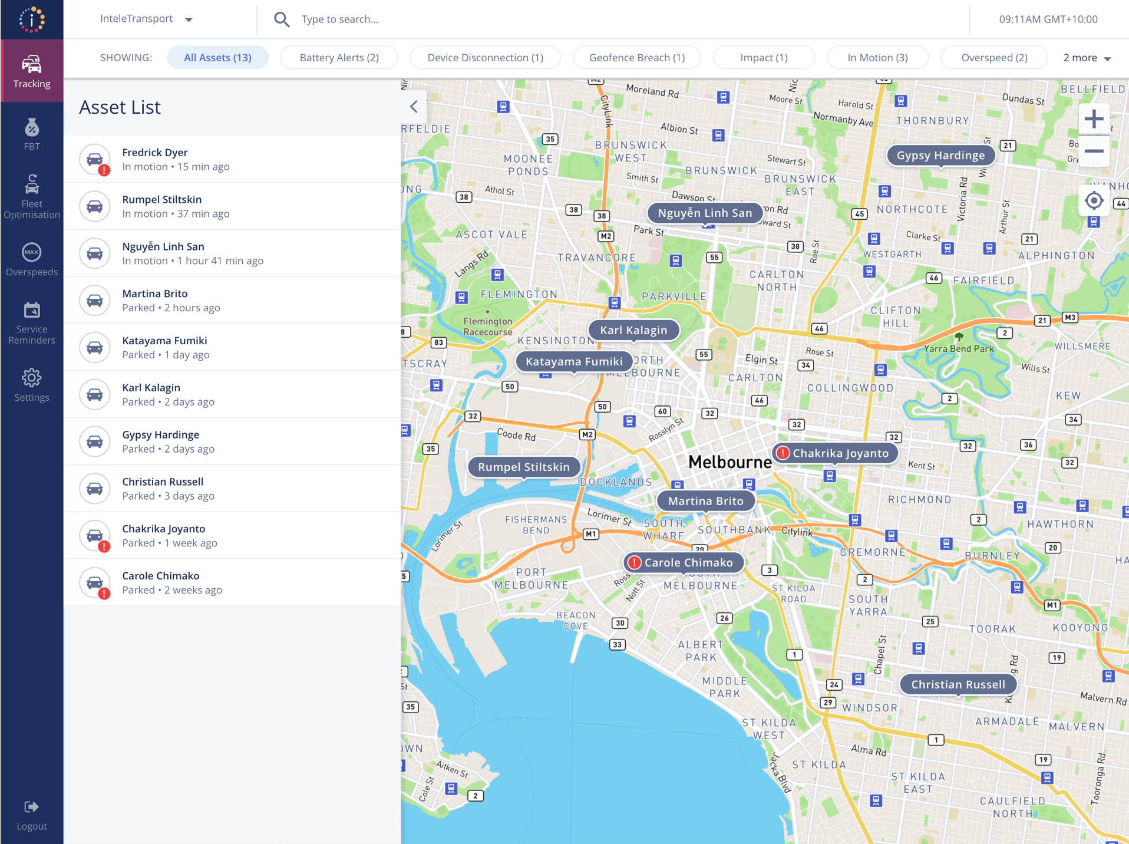Collapse the Asset List panel

click(x=414, y=107)
